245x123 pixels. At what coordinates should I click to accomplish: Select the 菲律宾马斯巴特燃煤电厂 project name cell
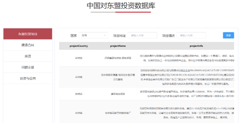pyautogui.click(x=118, y=113)
